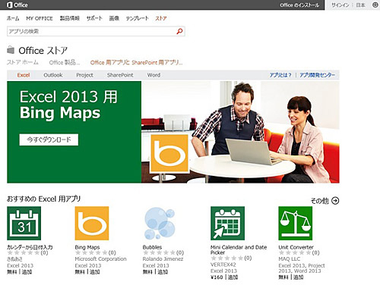Click the アプリとは？ link
The height and width of the screenshot is (285, 380).
pyautogui.click(x=280, y=75)
